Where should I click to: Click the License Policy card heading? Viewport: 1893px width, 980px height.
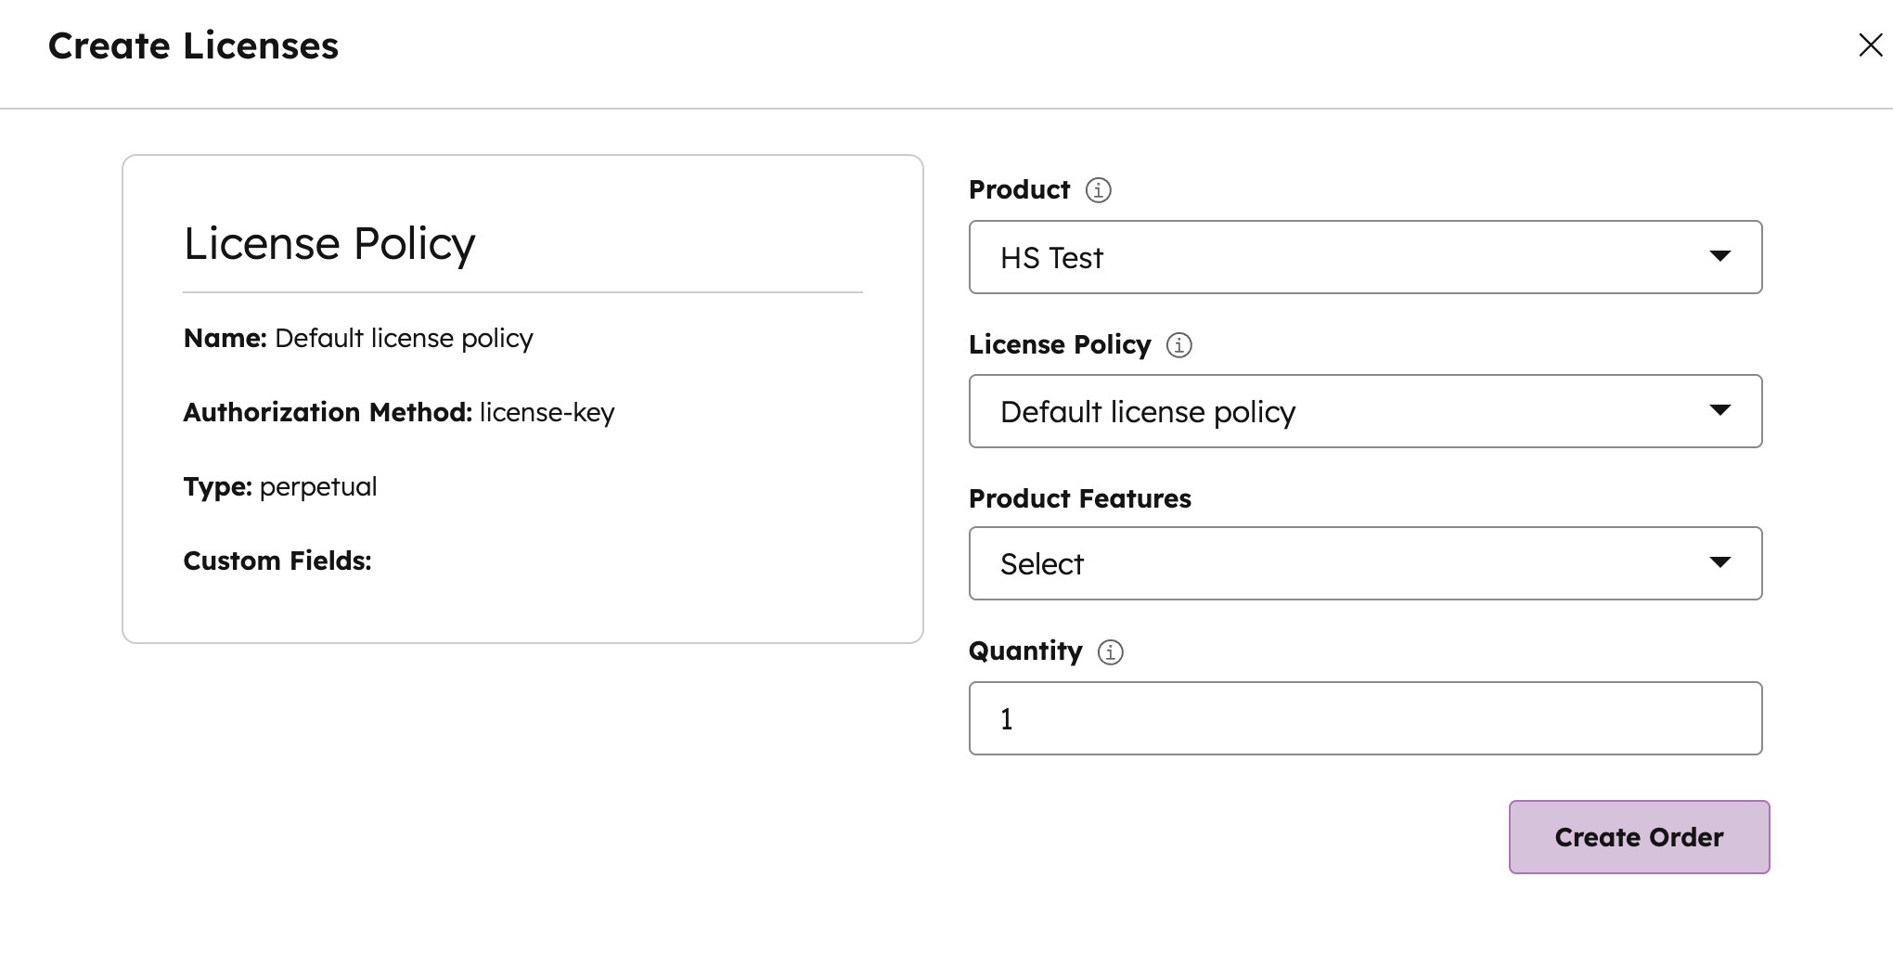tap(329, 244)
